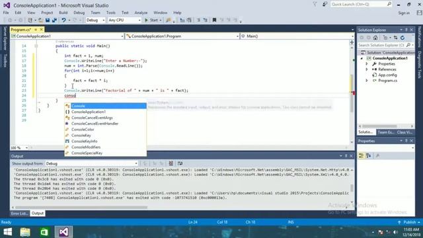Click the Output panel horizontal scrollbar

click(x=81, y=208)
